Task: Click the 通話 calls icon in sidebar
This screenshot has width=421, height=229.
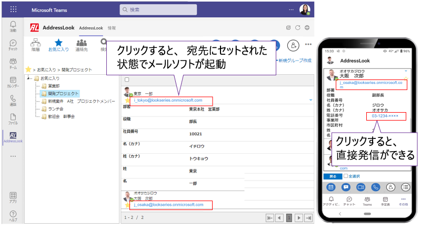Action: [x=13, y=100]
